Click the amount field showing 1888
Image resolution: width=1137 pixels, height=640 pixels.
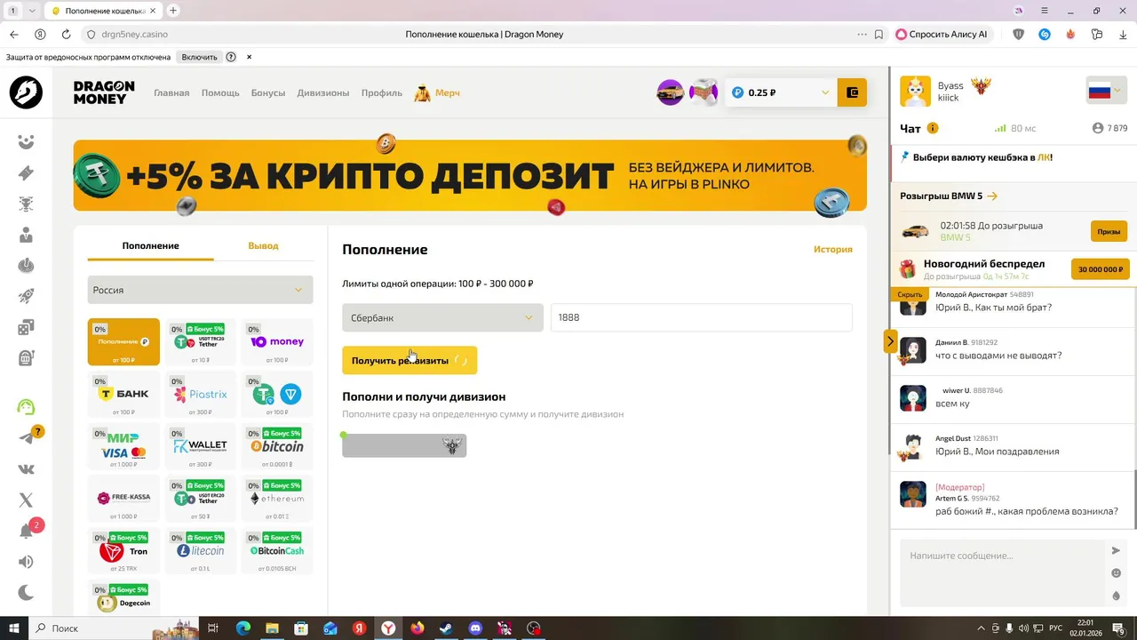[702, 317]
